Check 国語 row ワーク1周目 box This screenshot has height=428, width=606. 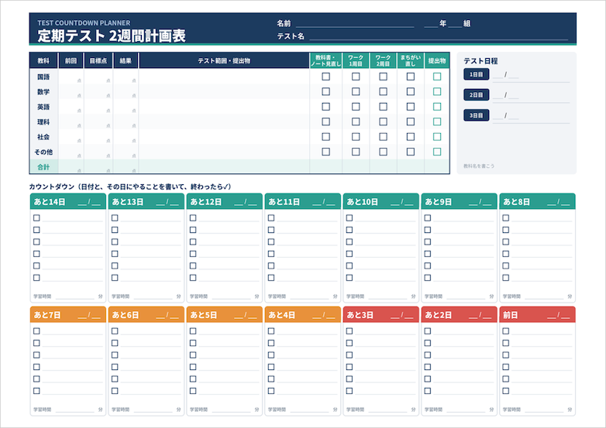(x=356, y=77)
